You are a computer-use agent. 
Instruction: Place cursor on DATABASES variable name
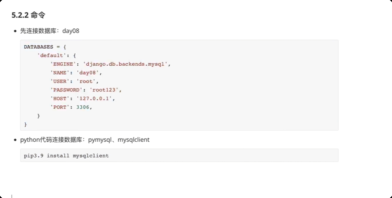pyautogui.click(x=39, y=47)
